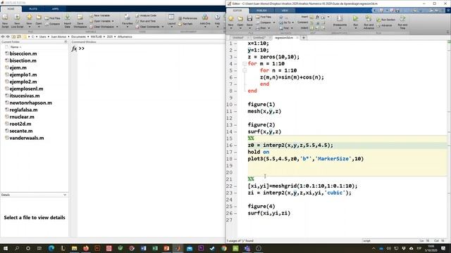Click Run and Time in Home ribbon
451x253 pixels.
146,21
